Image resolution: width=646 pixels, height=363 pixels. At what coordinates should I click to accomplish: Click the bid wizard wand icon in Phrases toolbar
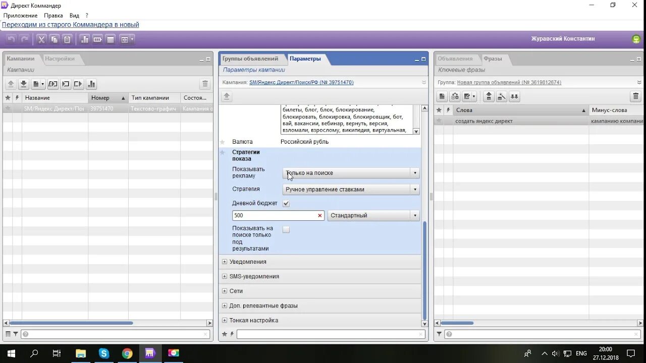coord(501,96)
